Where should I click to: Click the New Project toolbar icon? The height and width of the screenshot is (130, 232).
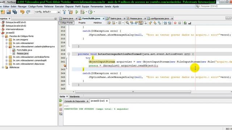pos(3,12)
